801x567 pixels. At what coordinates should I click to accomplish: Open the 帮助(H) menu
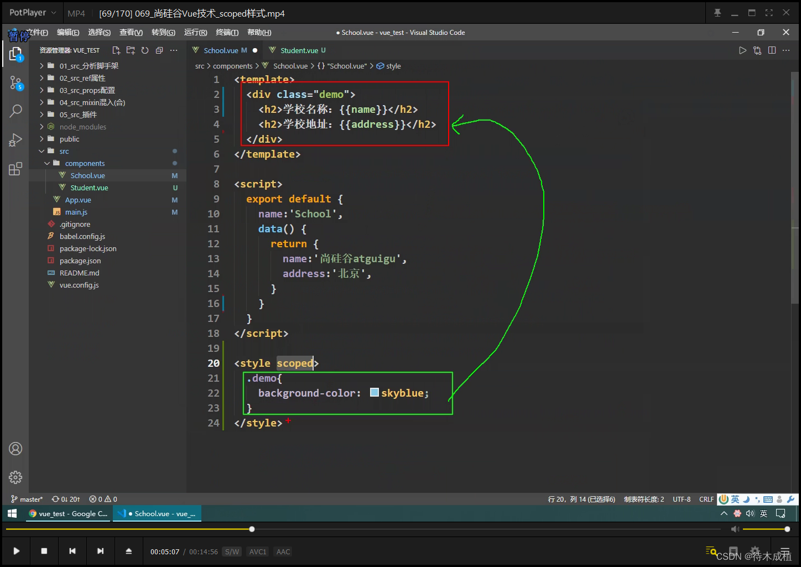tap(259, 33)
